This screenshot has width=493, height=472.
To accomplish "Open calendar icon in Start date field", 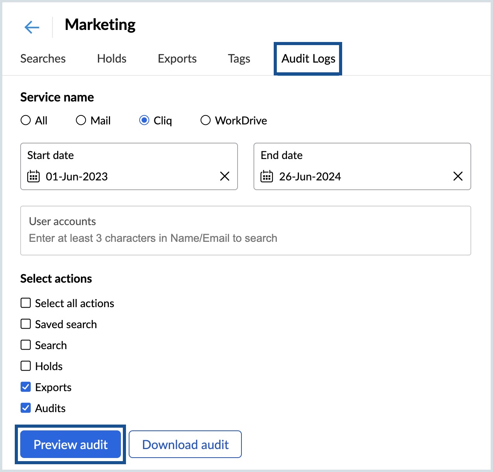I will click(33, 176).
